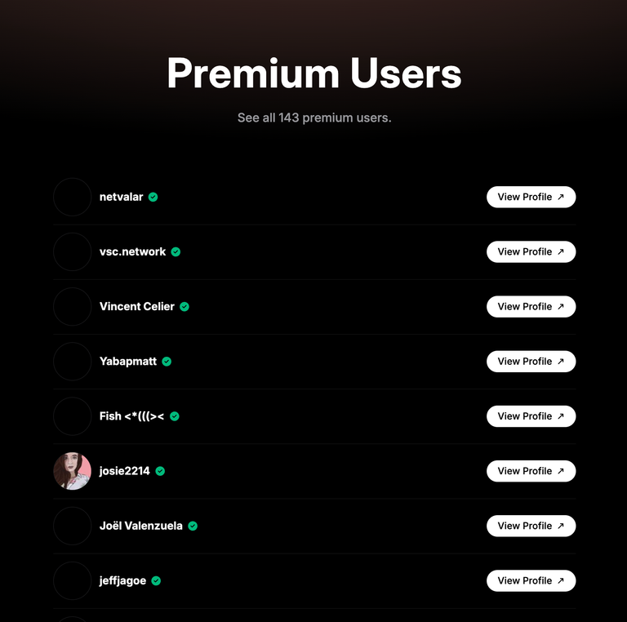627x622 pixels.
Task: Click the green checkmark beside vsc.network
Action: click(x=176, y=252)
